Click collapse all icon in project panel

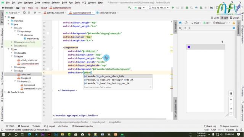click(29, 13)
